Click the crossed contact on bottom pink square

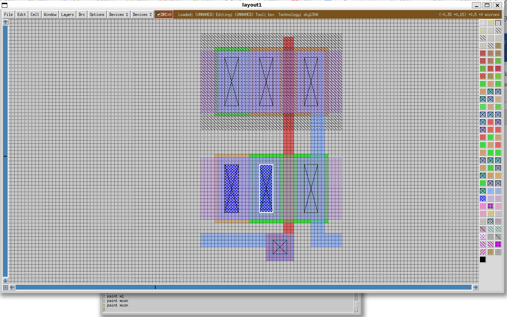pyautogui.click(x=280, y=247)
